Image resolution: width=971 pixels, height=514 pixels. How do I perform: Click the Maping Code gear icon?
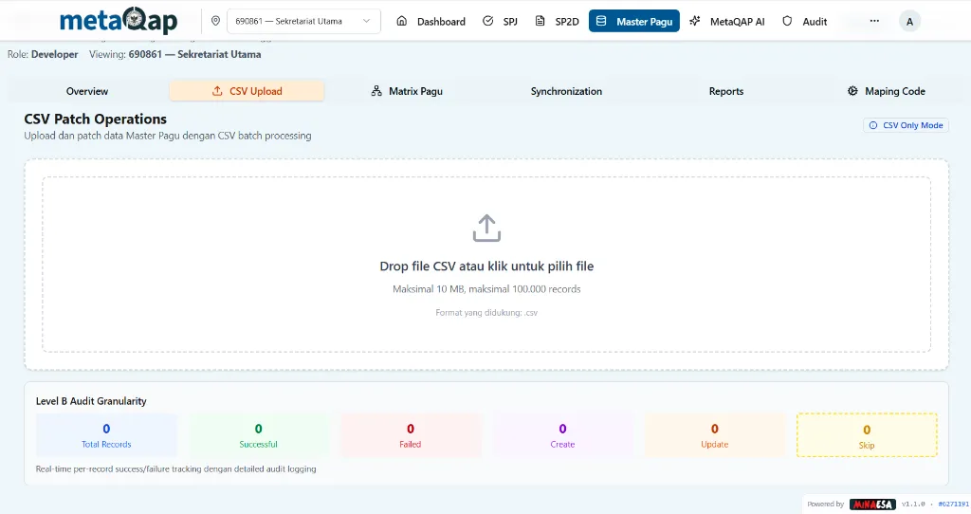click(x=852, y=91)
